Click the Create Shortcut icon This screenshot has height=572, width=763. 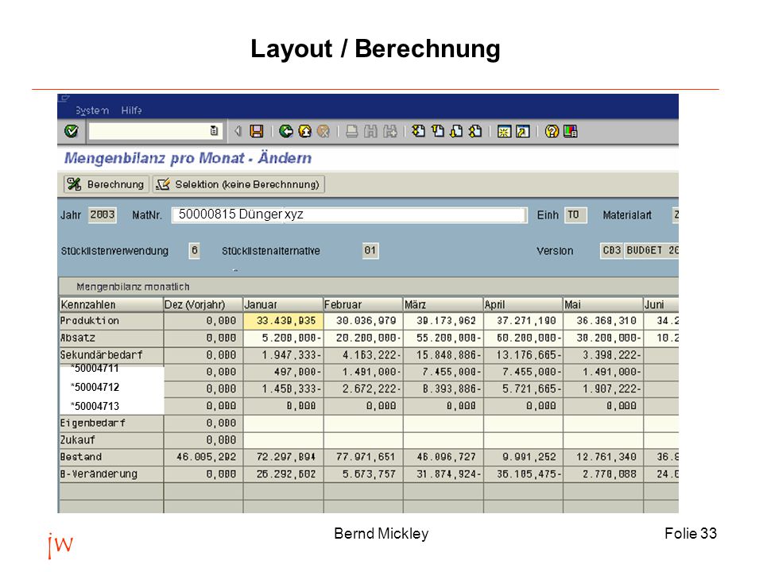point(523,131)
